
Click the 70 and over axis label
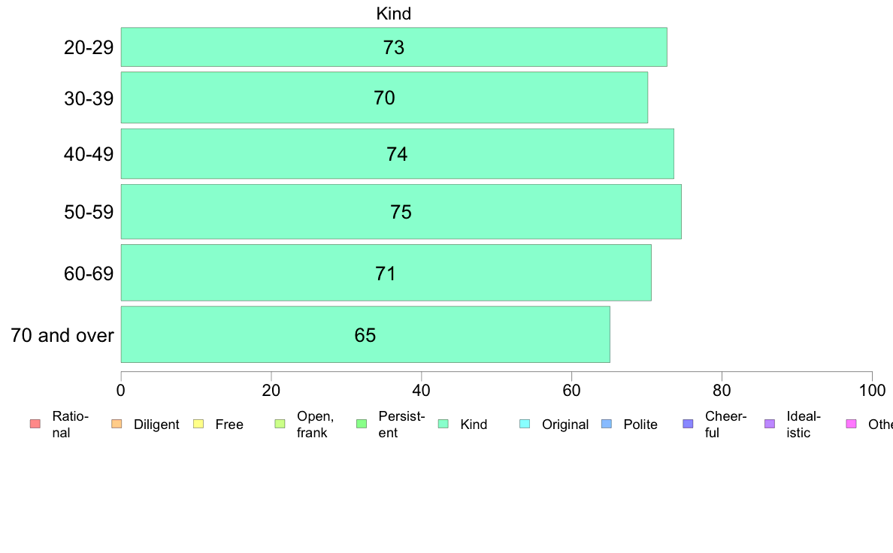tap(62, 335)
